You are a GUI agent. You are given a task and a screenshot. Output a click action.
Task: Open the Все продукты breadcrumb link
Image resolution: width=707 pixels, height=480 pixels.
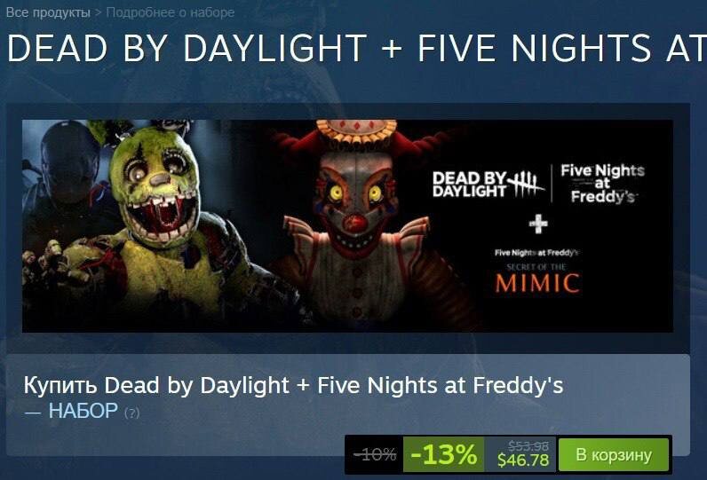[48, 12]
